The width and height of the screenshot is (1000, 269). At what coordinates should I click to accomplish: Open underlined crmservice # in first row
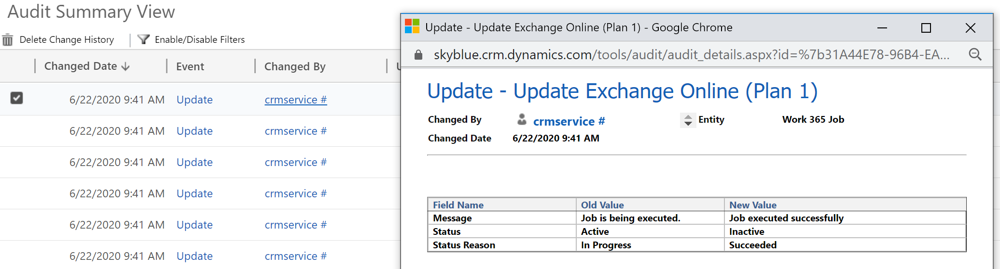point(296,100)
